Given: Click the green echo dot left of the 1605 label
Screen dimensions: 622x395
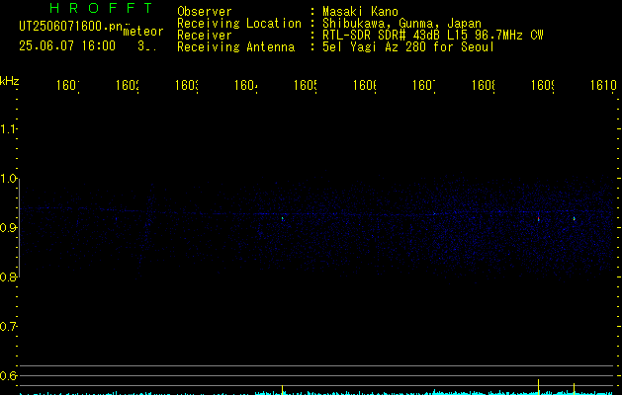Looking at the screenshot, I should (283, 218).
